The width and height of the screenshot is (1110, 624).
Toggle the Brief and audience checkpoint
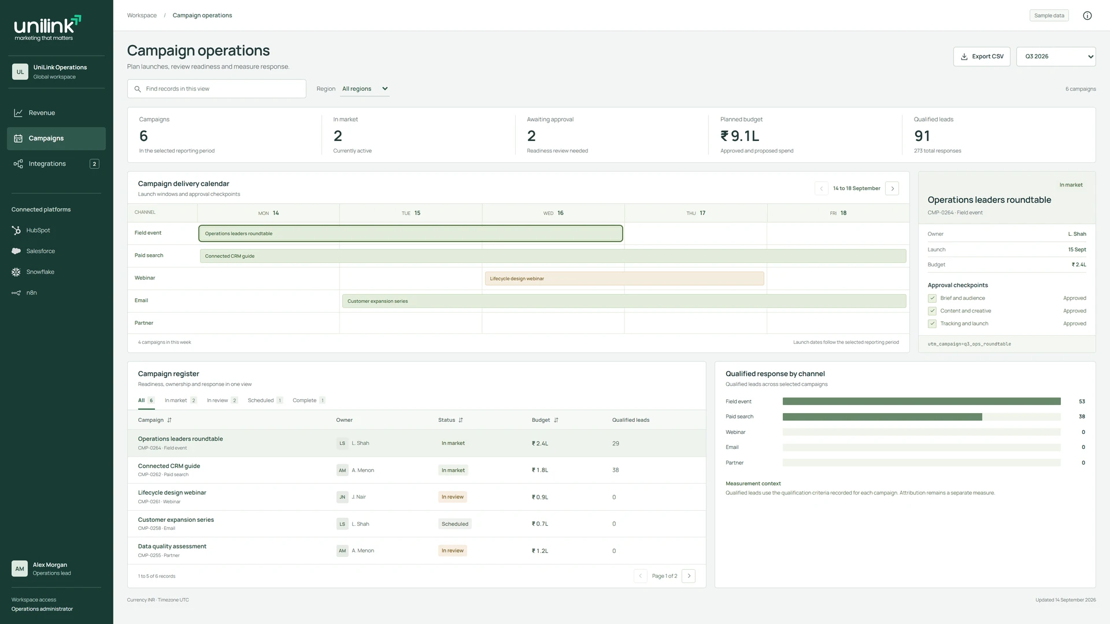coord(932,298)
